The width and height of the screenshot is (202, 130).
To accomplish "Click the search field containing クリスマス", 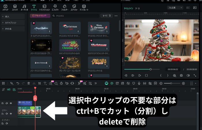I will tap(76, 16).
